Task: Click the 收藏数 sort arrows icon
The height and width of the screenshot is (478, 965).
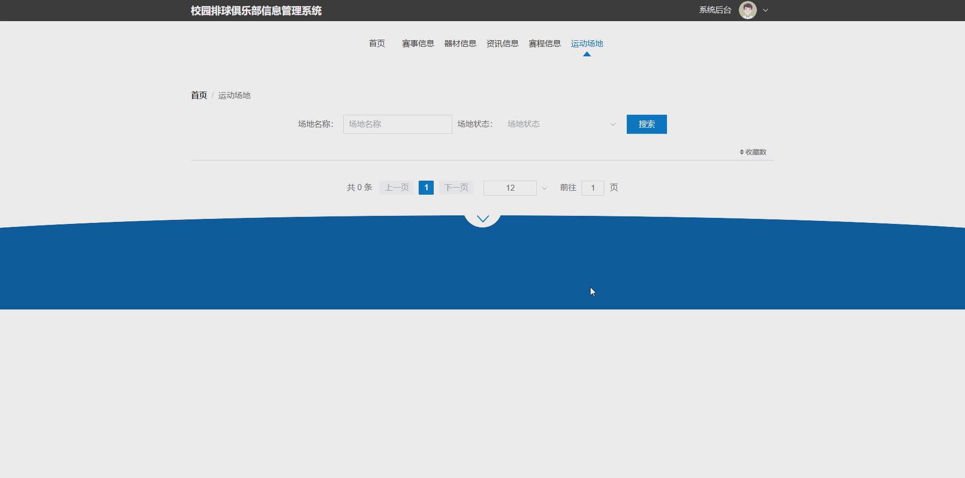Action: coord(741,152)
